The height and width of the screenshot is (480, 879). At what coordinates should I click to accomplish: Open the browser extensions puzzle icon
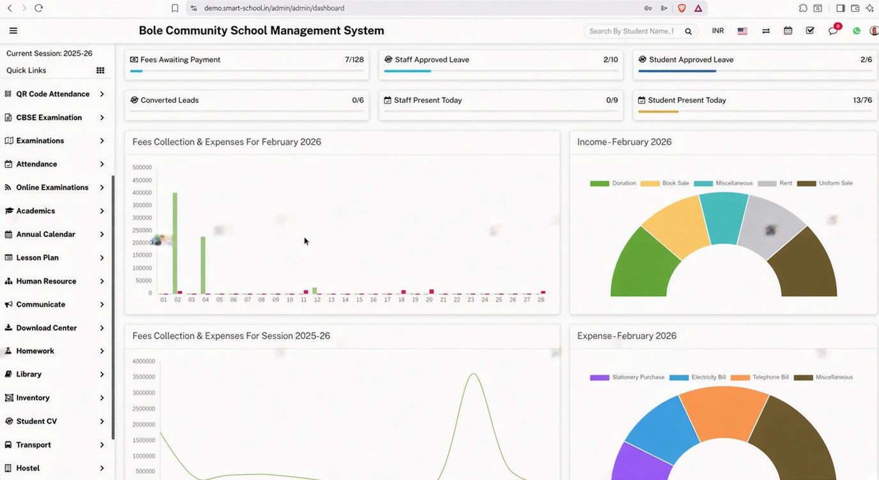[x=803, y=8]
